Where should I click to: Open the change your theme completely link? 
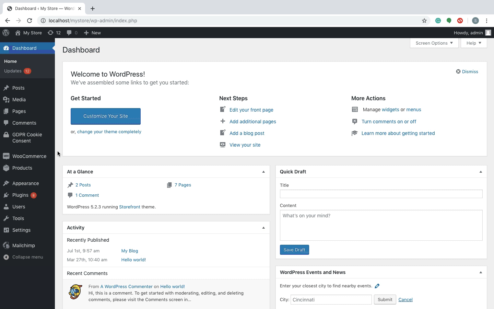click(109, 131)
